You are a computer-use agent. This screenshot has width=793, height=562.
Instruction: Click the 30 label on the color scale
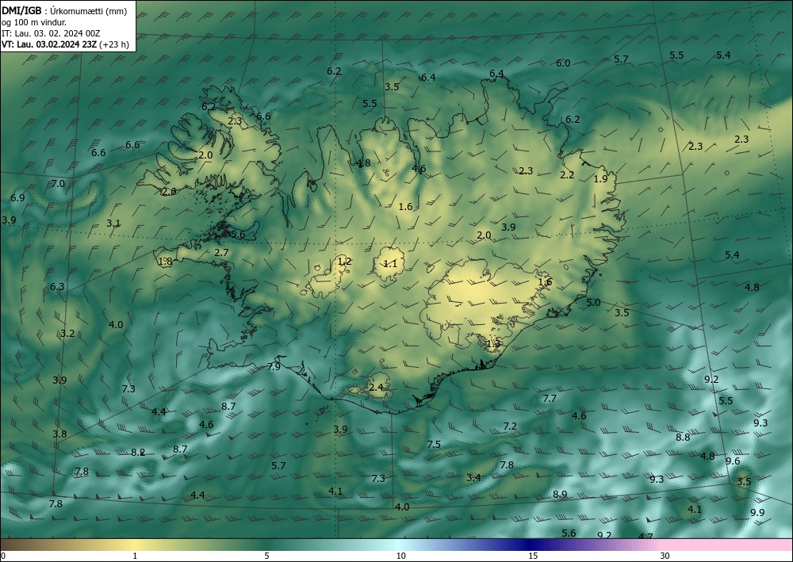[665, 556]
